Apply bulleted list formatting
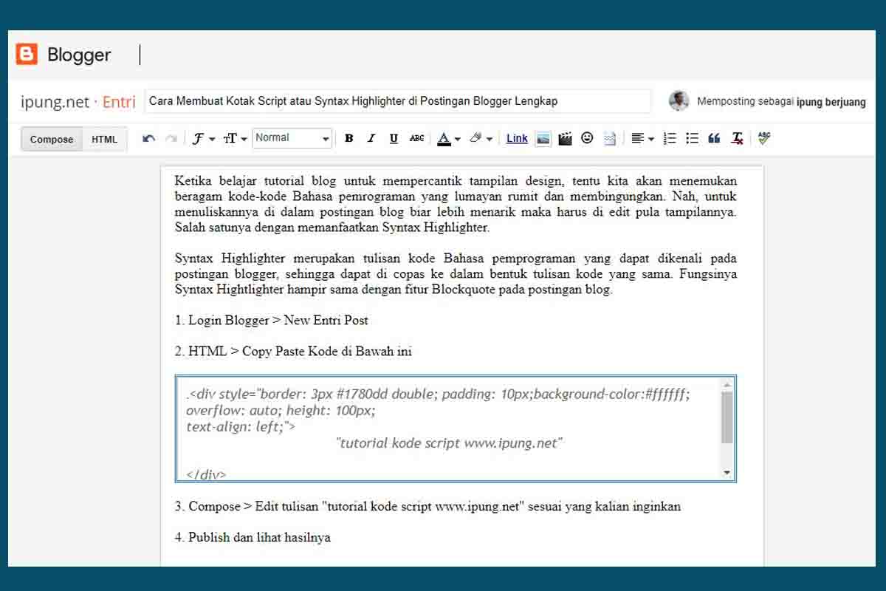Image resolution: width=886 pixels, height=591 pixels. [x=692, y=138]
